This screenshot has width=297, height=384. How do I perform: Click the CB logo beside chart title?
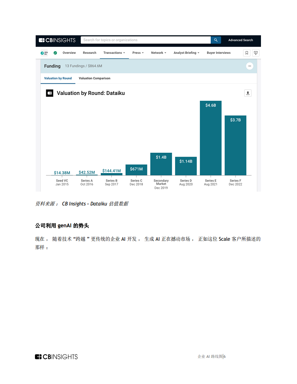coord(49,93)
